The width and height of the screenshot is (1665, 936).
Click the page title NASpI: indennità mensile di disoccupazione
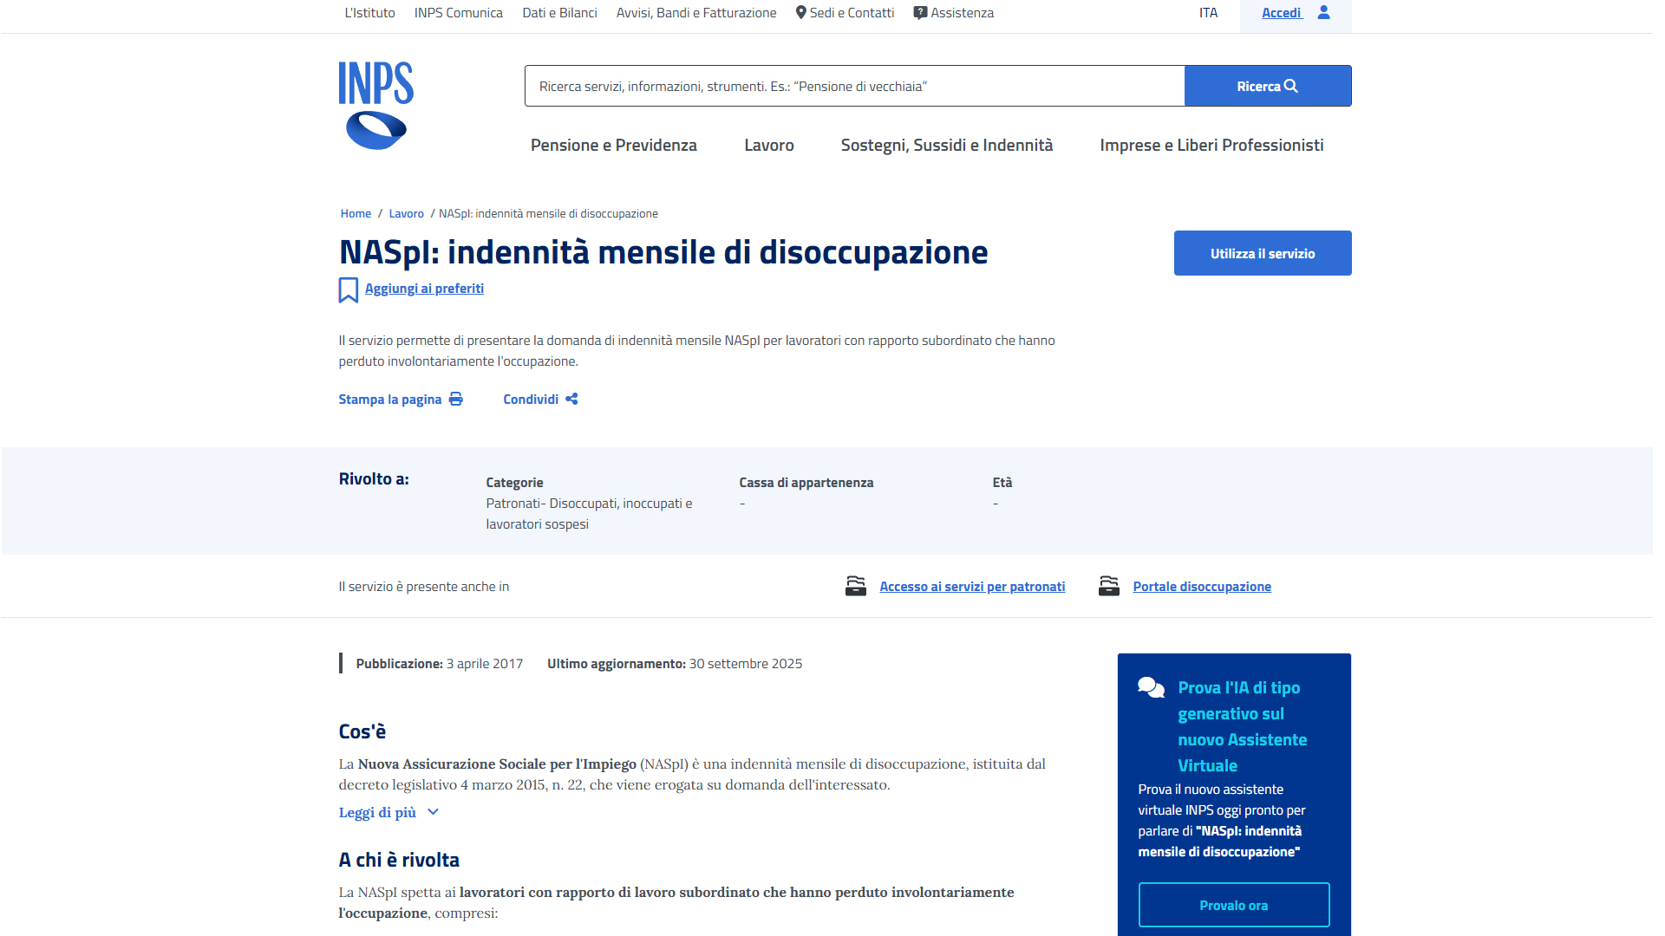[663, 252]
